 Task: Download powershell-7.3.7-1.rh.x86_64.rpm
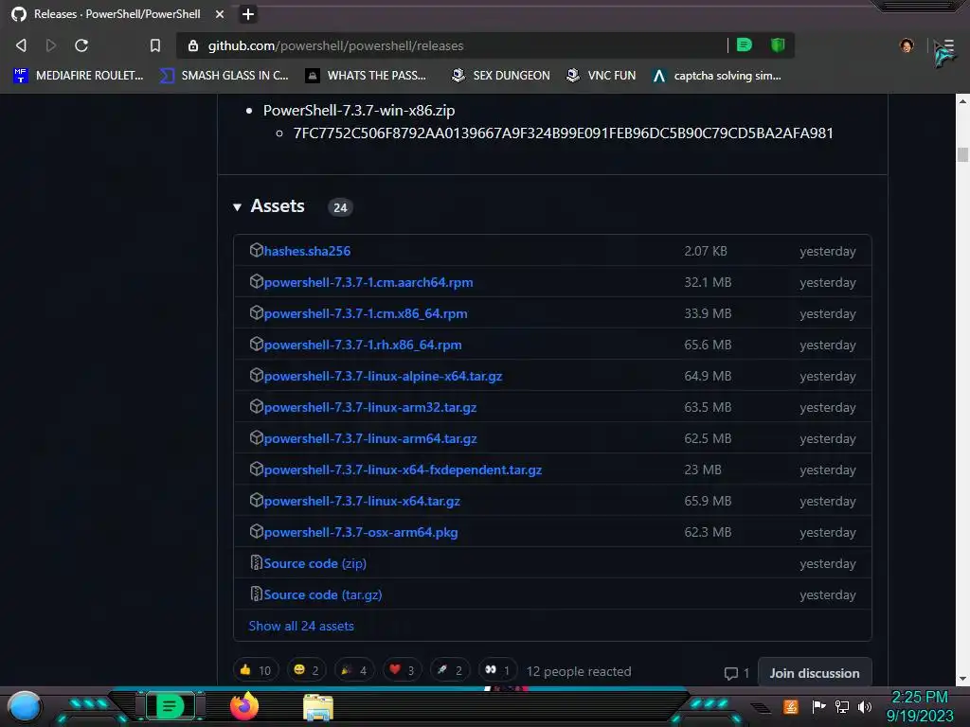point(363,345)
